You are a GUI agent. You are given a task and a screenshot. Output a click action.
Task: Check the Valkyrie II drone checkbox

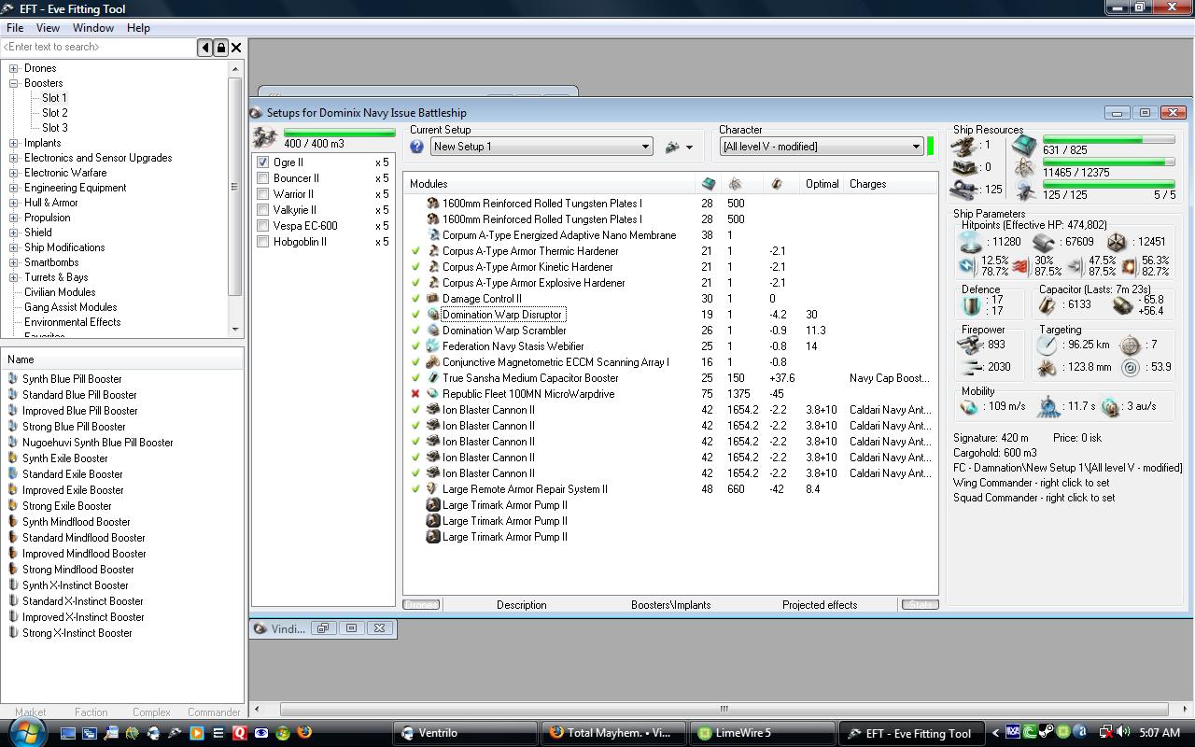(x=263, y=210)
